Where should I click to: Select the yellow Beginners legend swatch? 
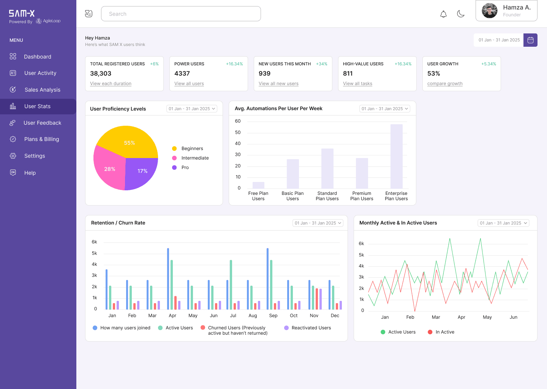pyautogui.click(x=174, y=149)
